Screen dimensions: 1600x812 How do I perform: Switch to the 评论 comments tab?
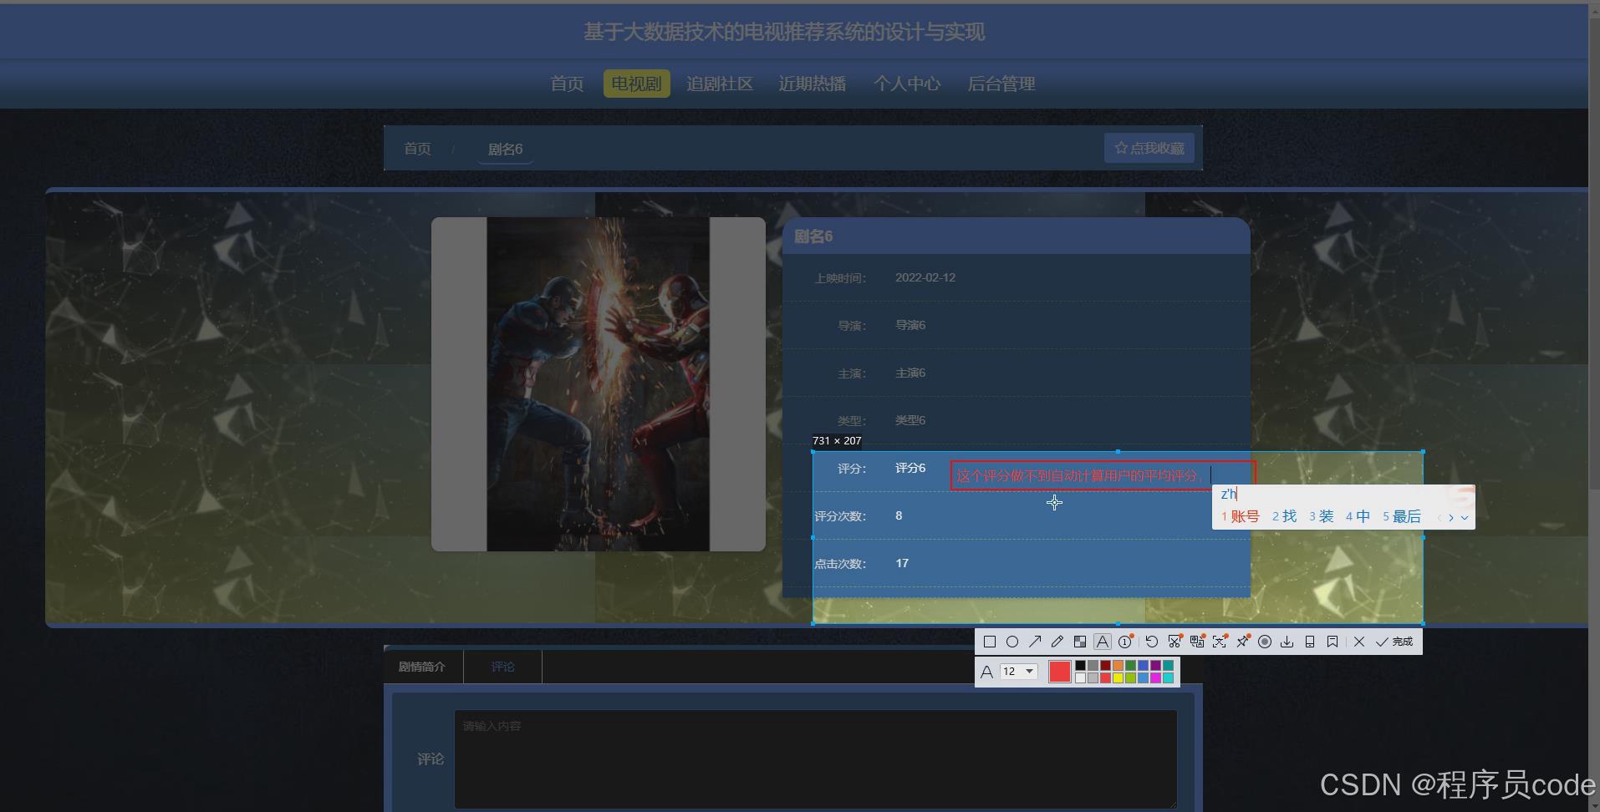(502, 666)
